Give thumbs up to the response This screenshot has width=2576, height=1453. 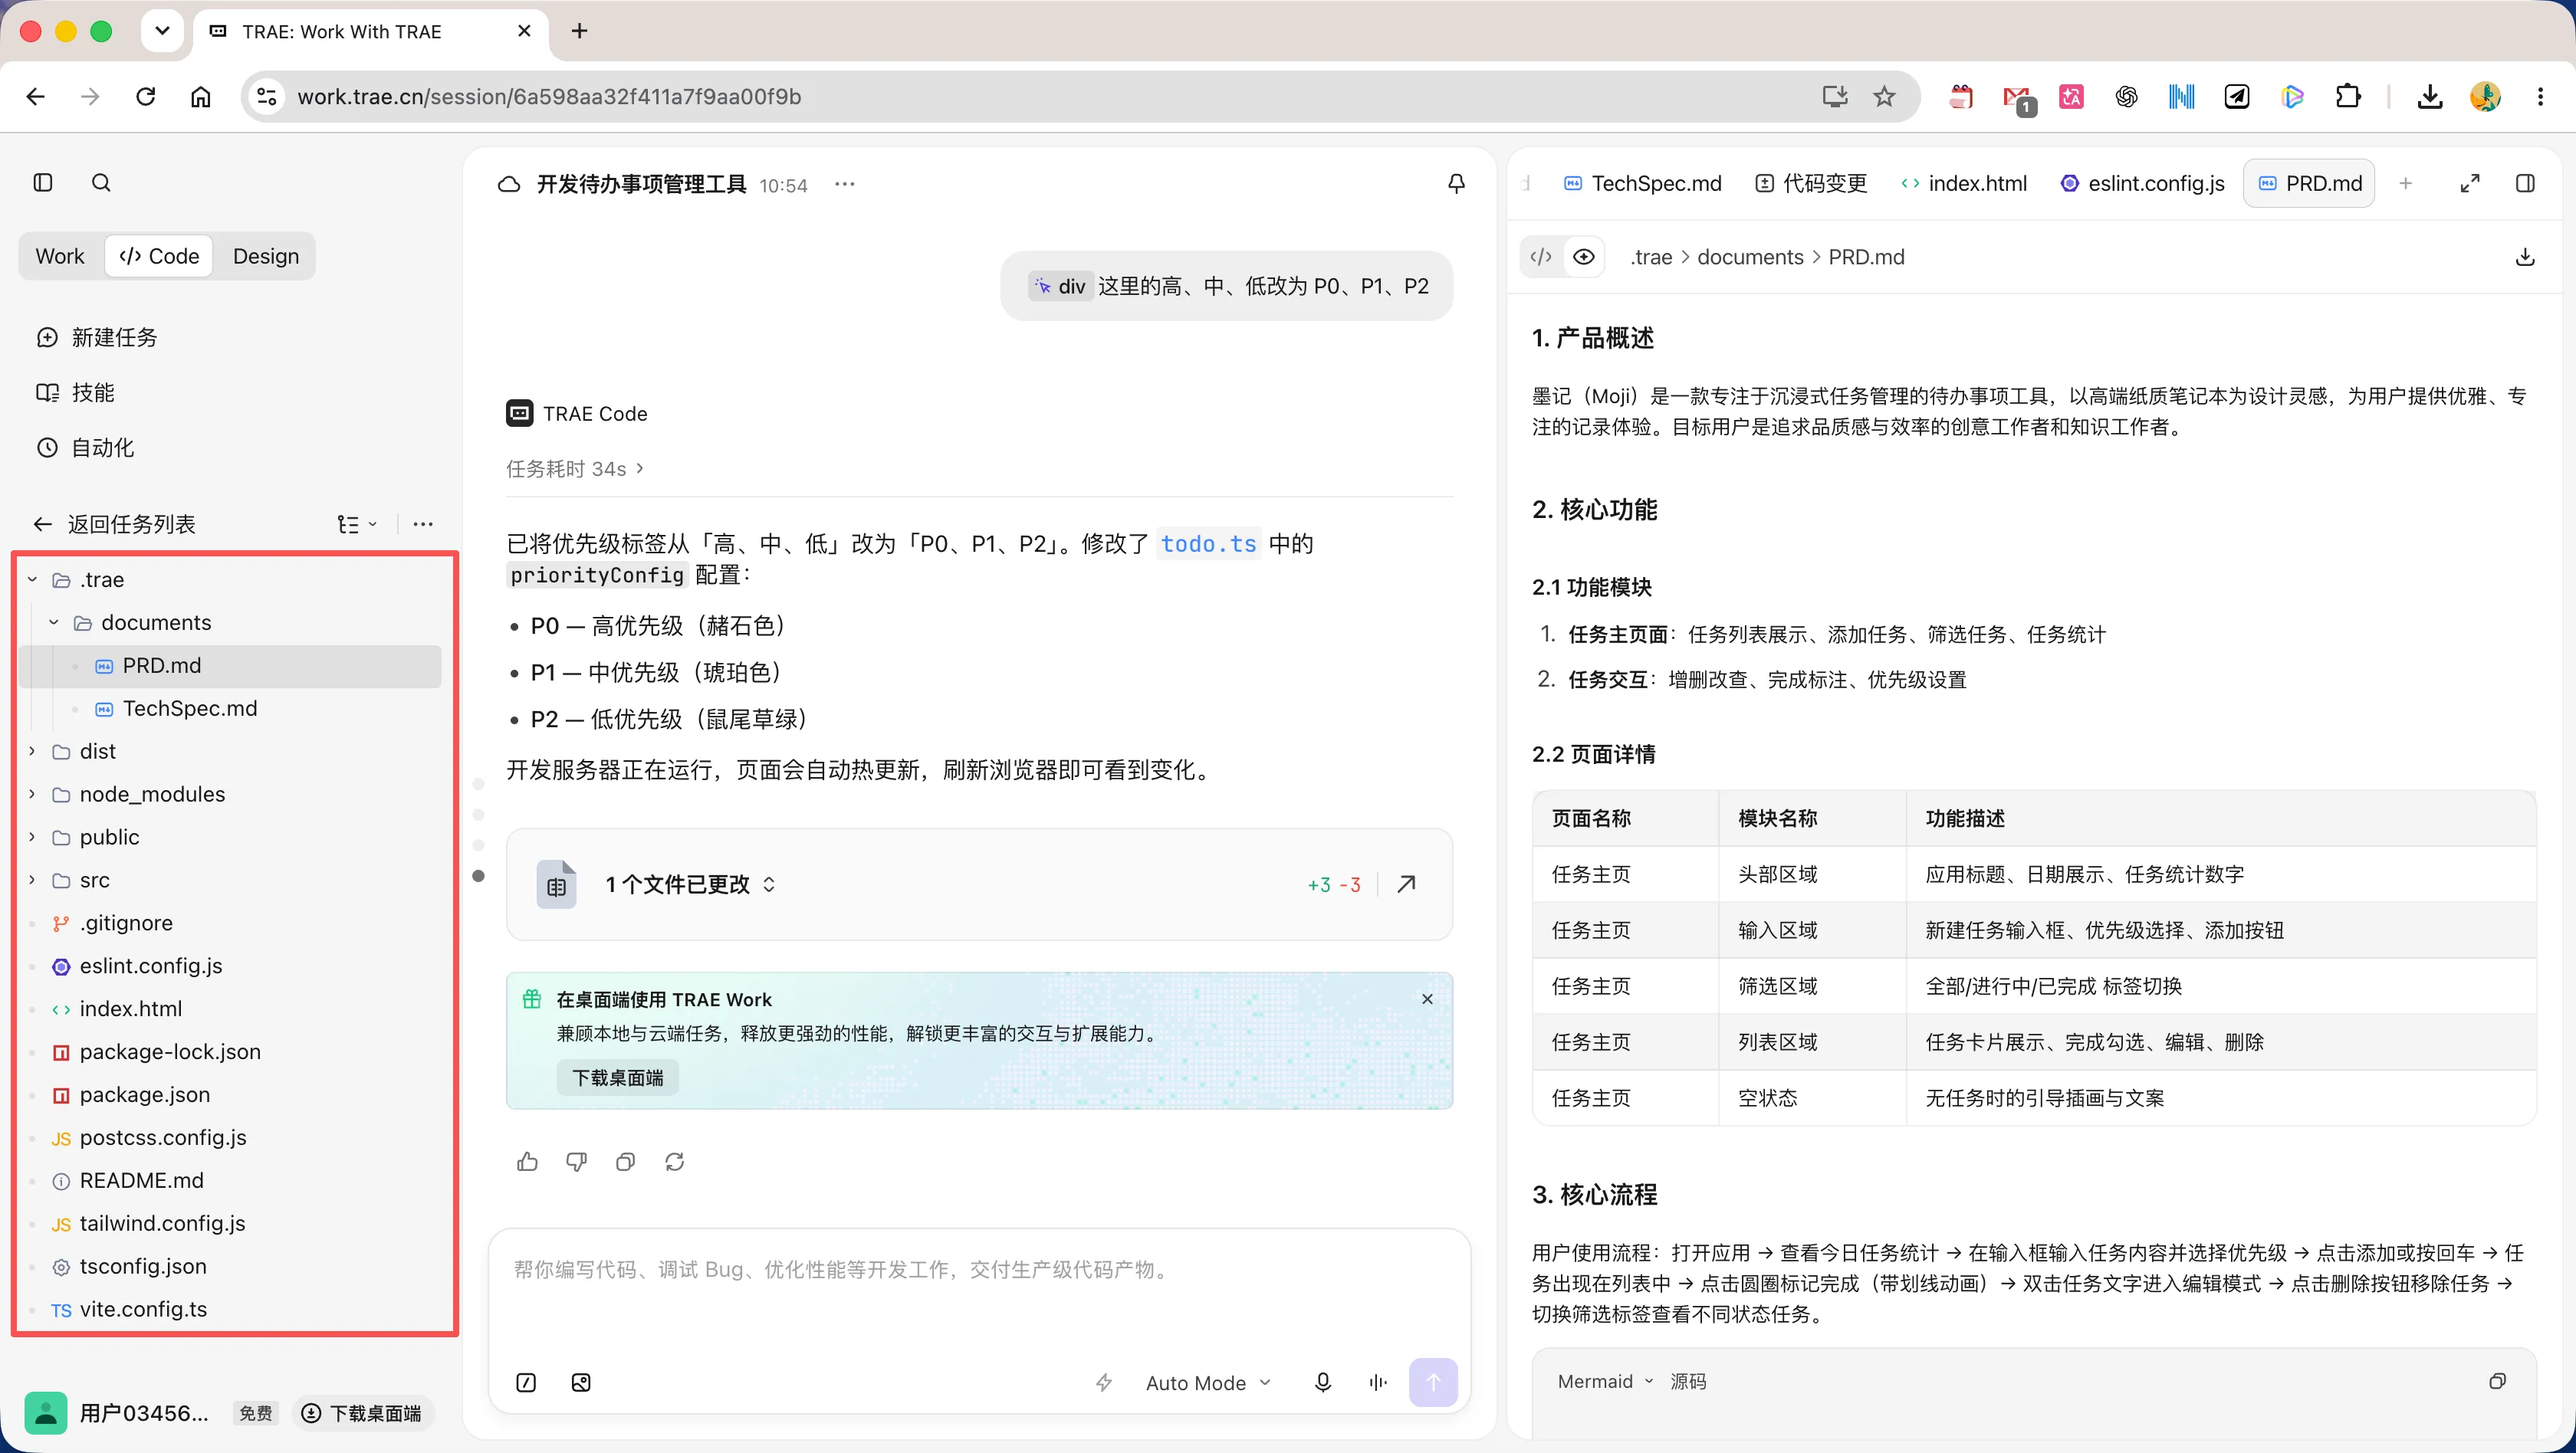527,1161
